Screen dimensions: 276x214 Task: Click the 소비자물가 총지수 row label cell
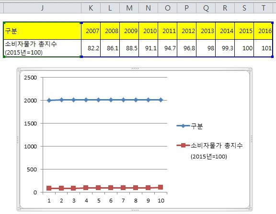coord(42,48)
